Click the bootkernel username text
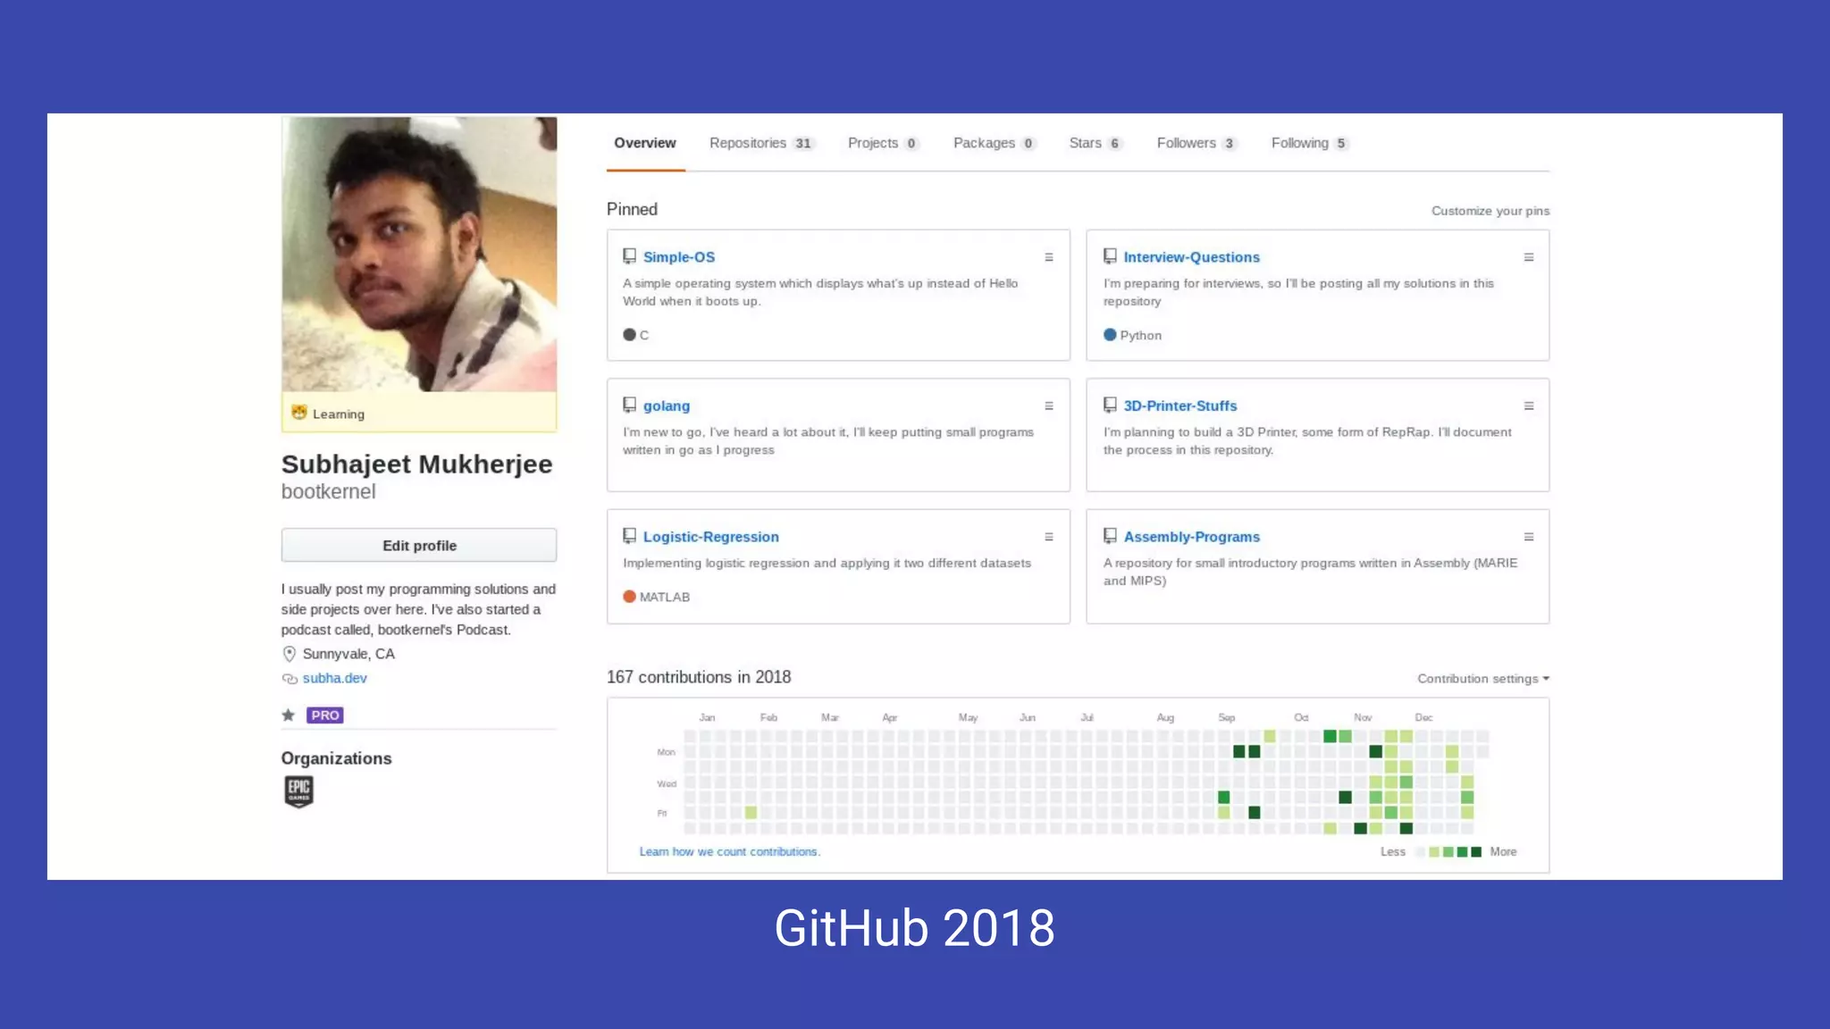Viewport: 1830px width, 1029px height. point(328,492)
